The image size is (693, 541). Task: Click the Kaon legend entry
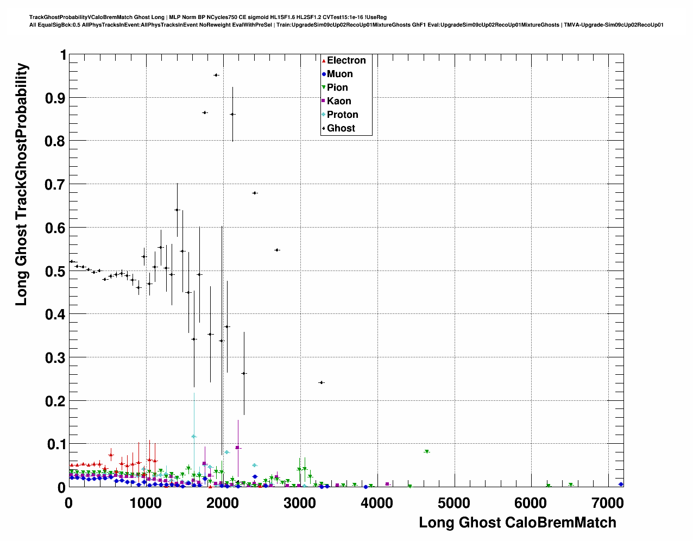(x=337, y=101)
